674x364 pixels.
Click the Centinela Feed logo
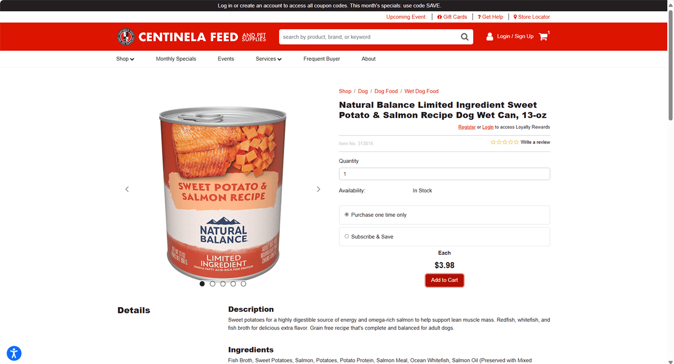(191, 37)
